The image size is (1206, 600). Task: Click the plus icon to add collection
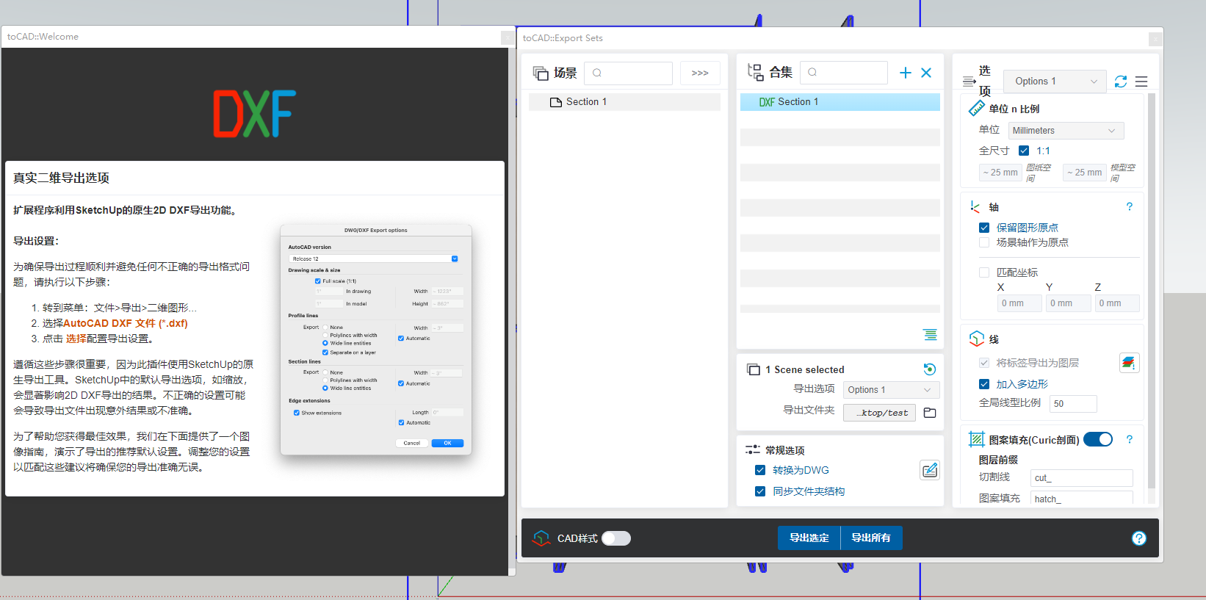point(905,73)
